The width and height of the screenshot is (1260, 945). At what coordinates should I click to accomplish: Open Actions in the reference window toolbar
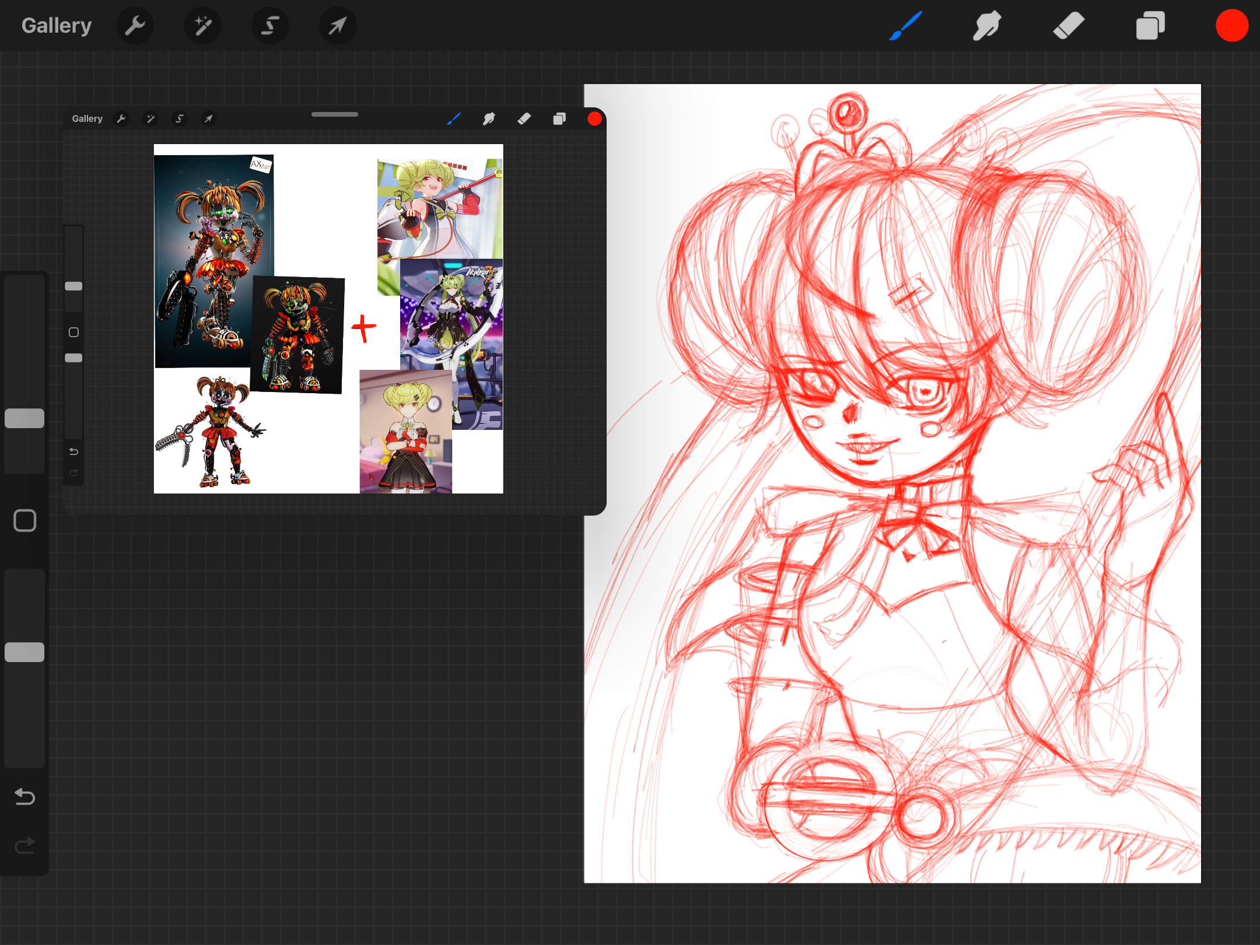121,118
